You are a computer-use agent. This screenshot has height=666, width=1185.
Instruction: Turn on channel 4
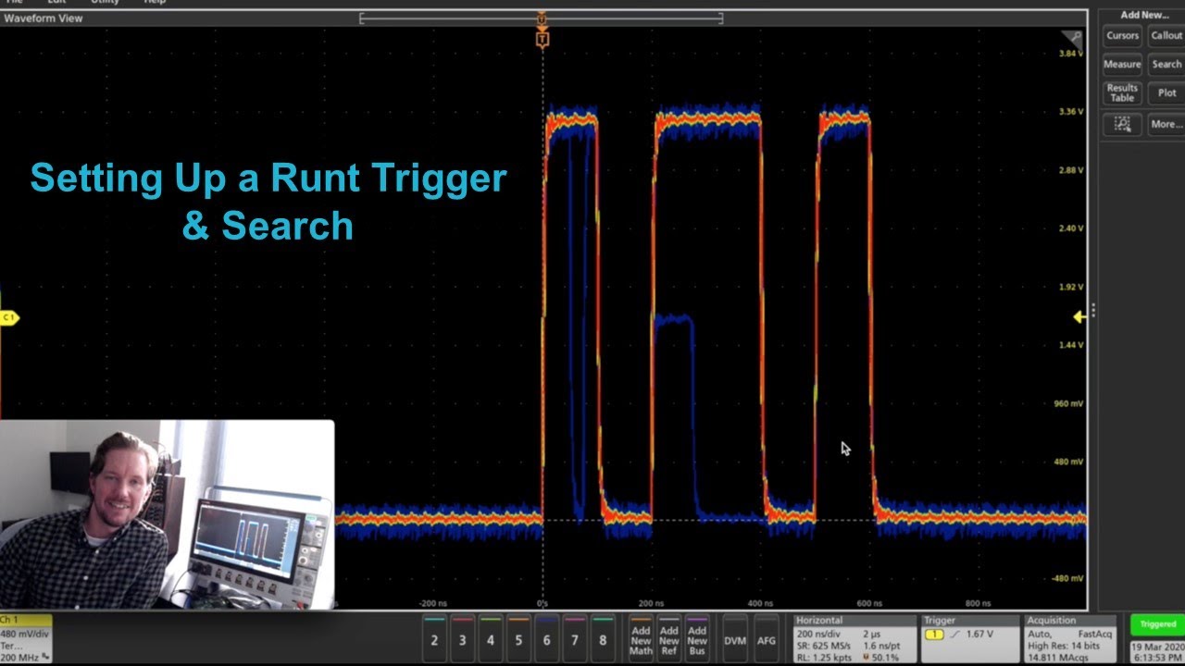491,636
